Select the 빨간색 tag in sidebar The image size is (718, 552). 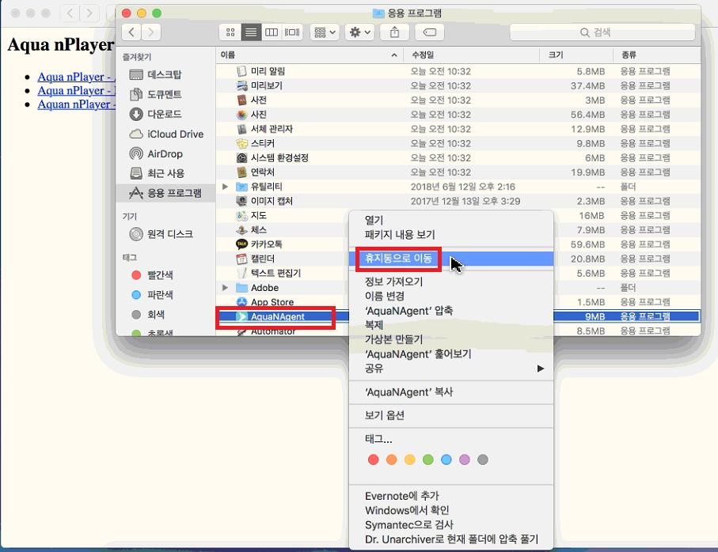[165, 275]
